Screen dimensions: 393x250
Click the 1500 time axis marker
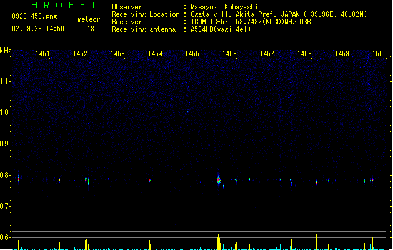pyautogui.click(x=379, y=54)
